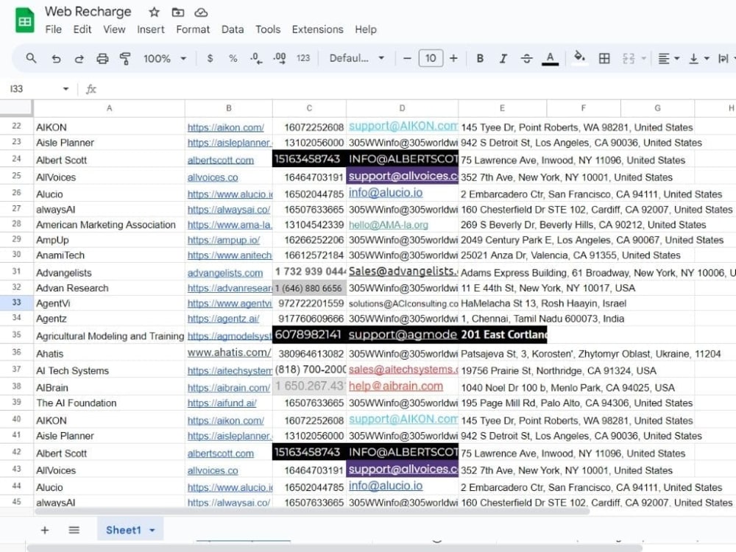Image resolution: width=736 pixels, height=552 pixels.
Task: Open the search menus magnifier
Action: tap(31, 58)
